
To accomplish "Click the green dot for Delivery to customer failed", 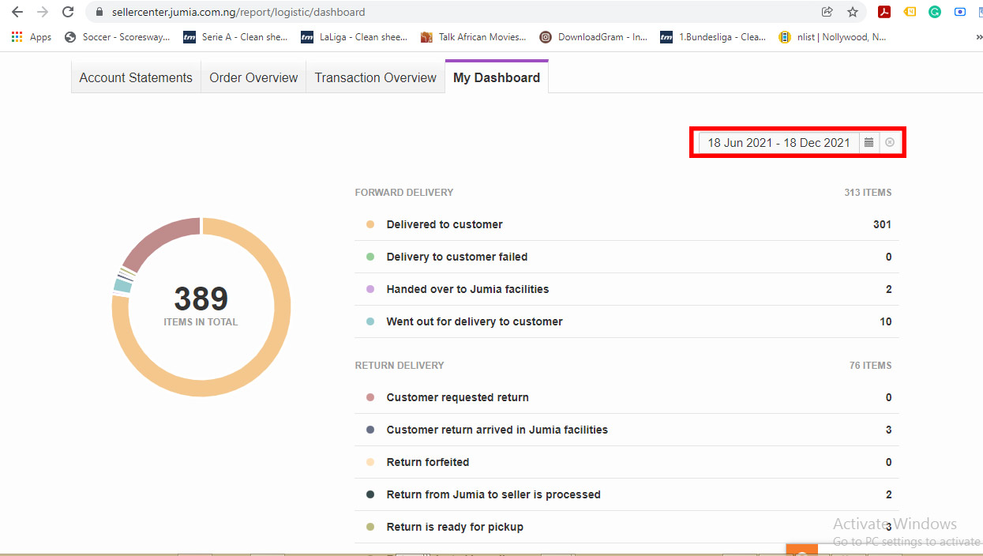I will pyautogui.click(x=370, y=257).
